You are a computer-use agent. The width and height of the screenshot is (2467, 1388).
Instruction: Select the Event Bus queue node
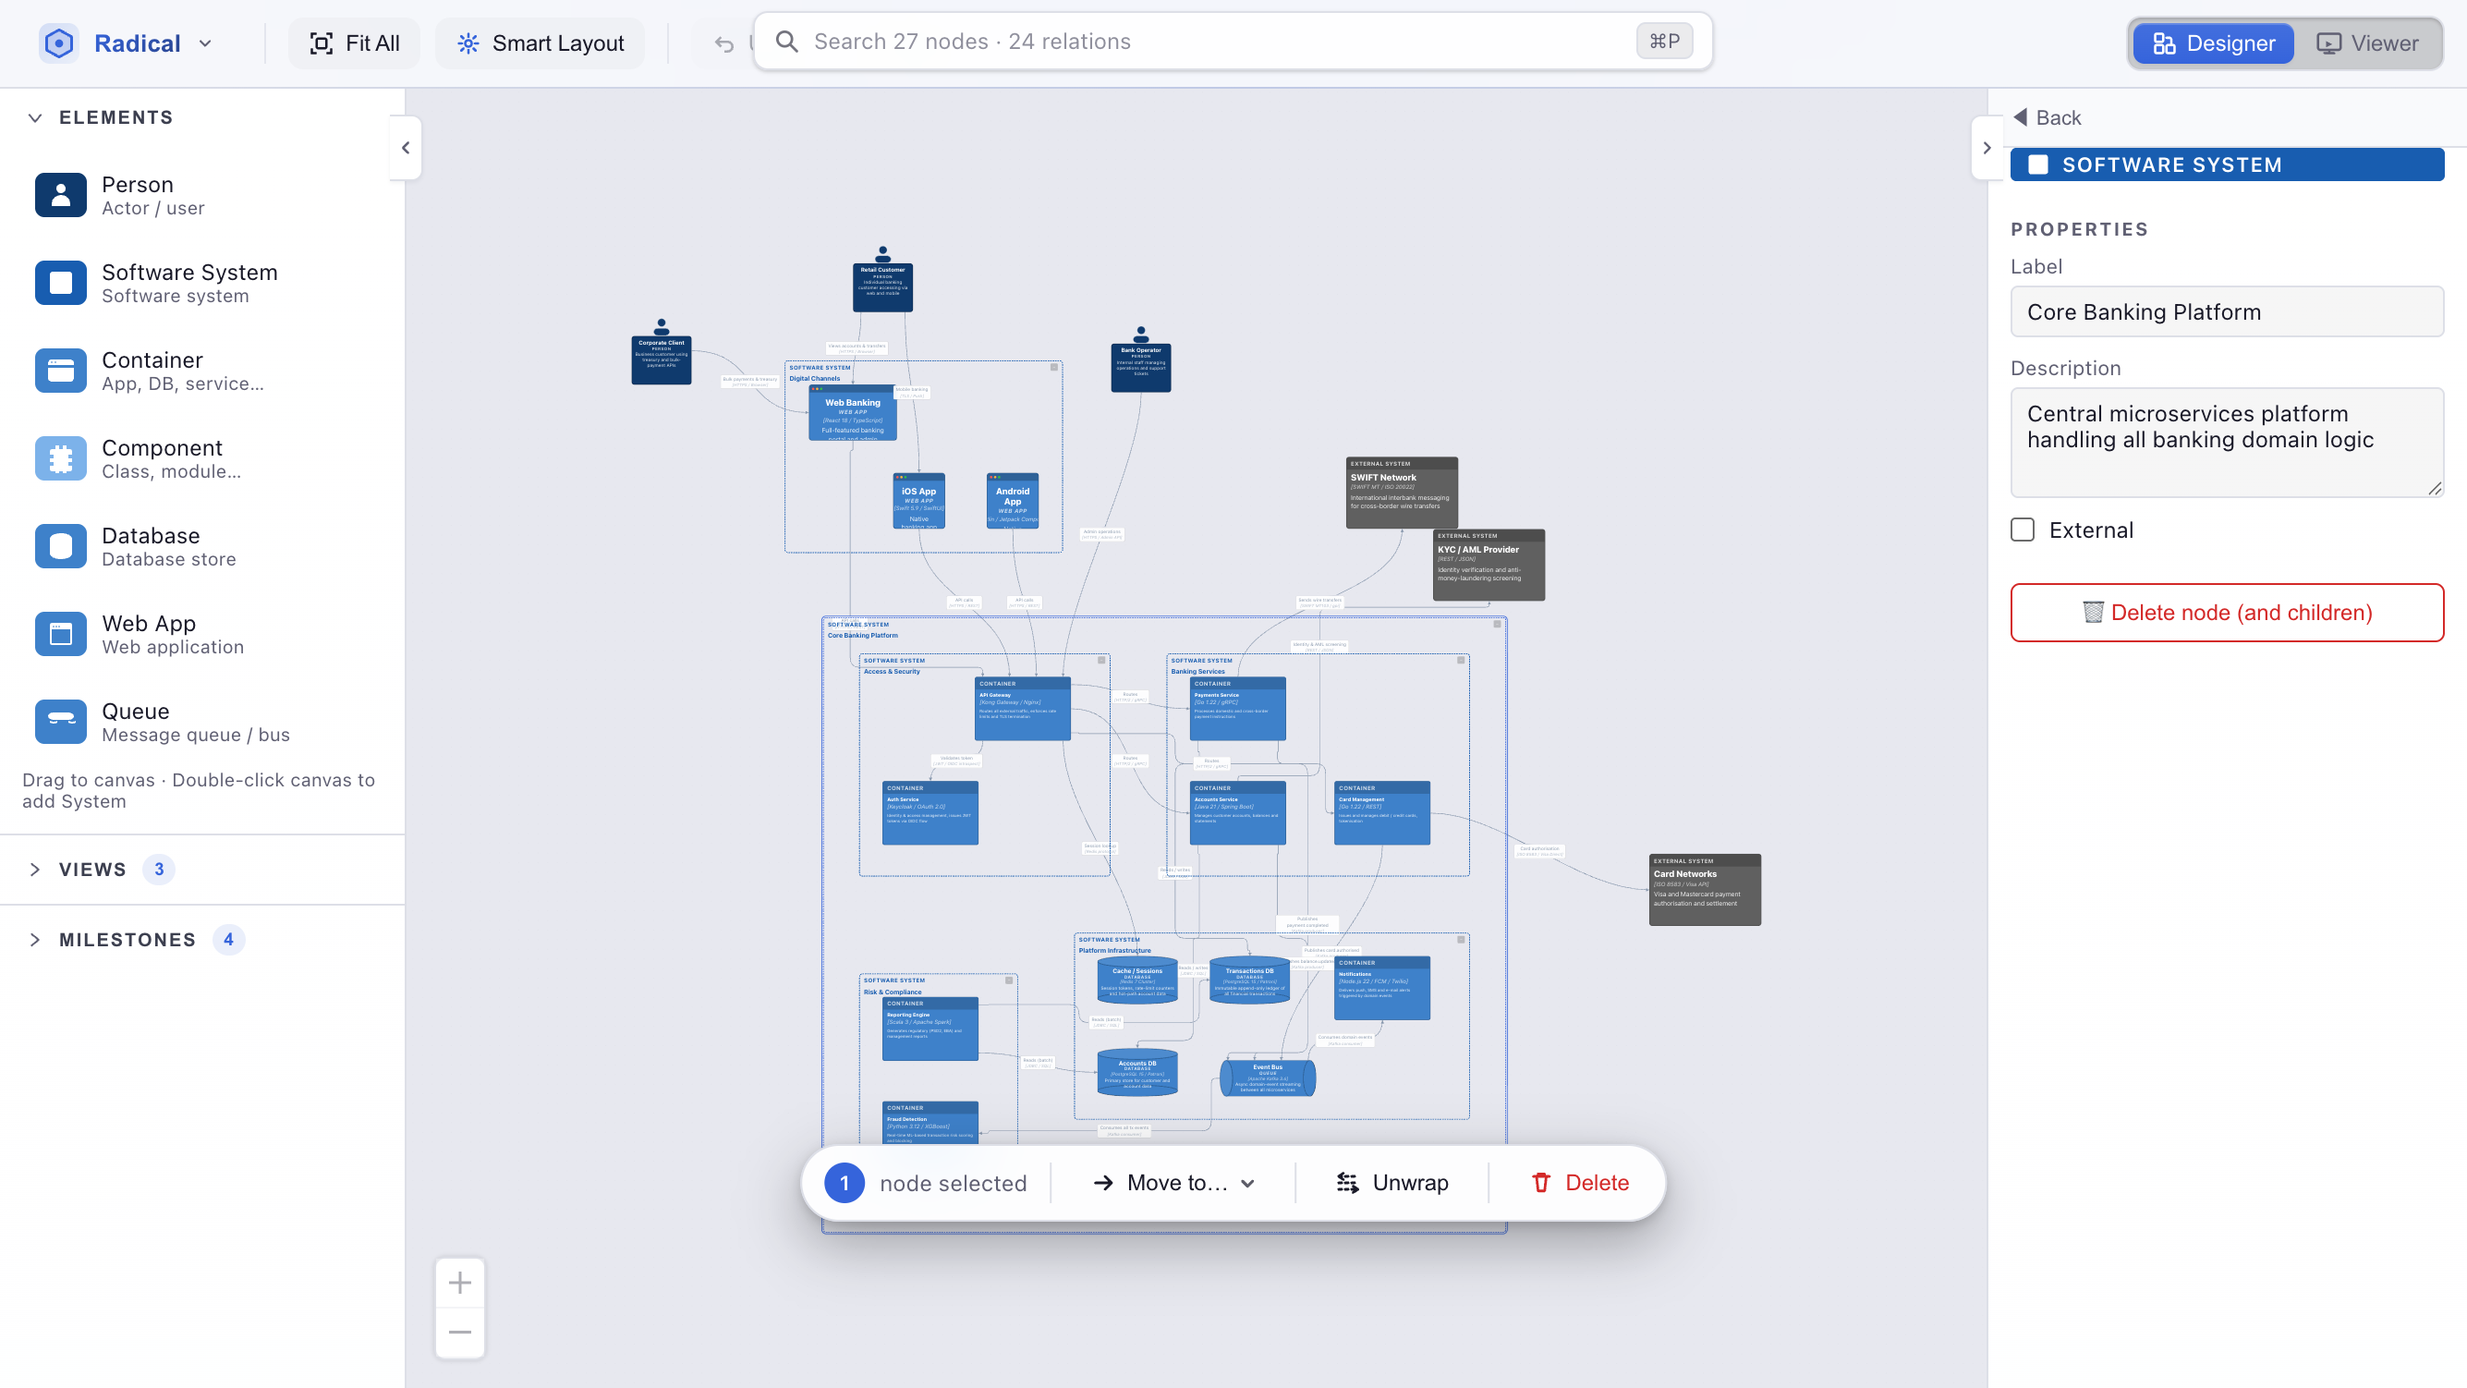[1268, 1078]
